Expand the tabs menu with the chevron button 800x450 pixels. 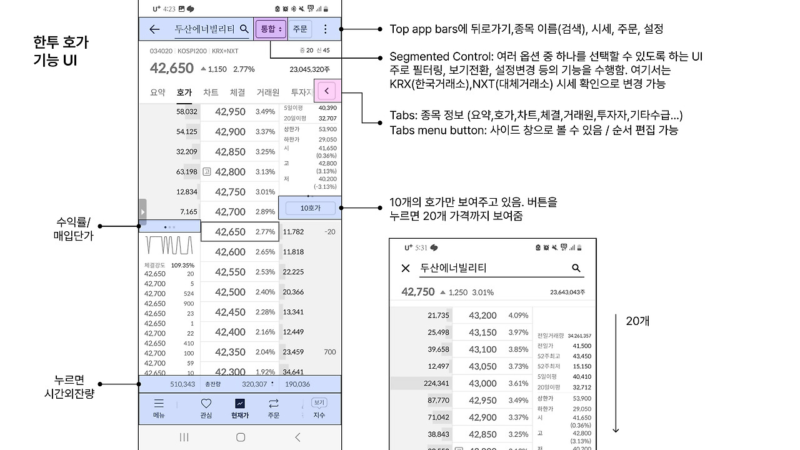tap(327, 91)
